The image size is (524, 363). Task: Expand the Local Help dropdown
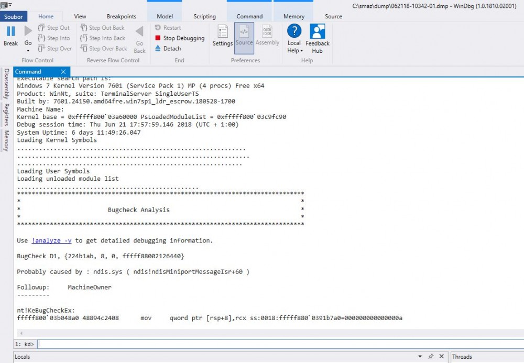[302, 51]
